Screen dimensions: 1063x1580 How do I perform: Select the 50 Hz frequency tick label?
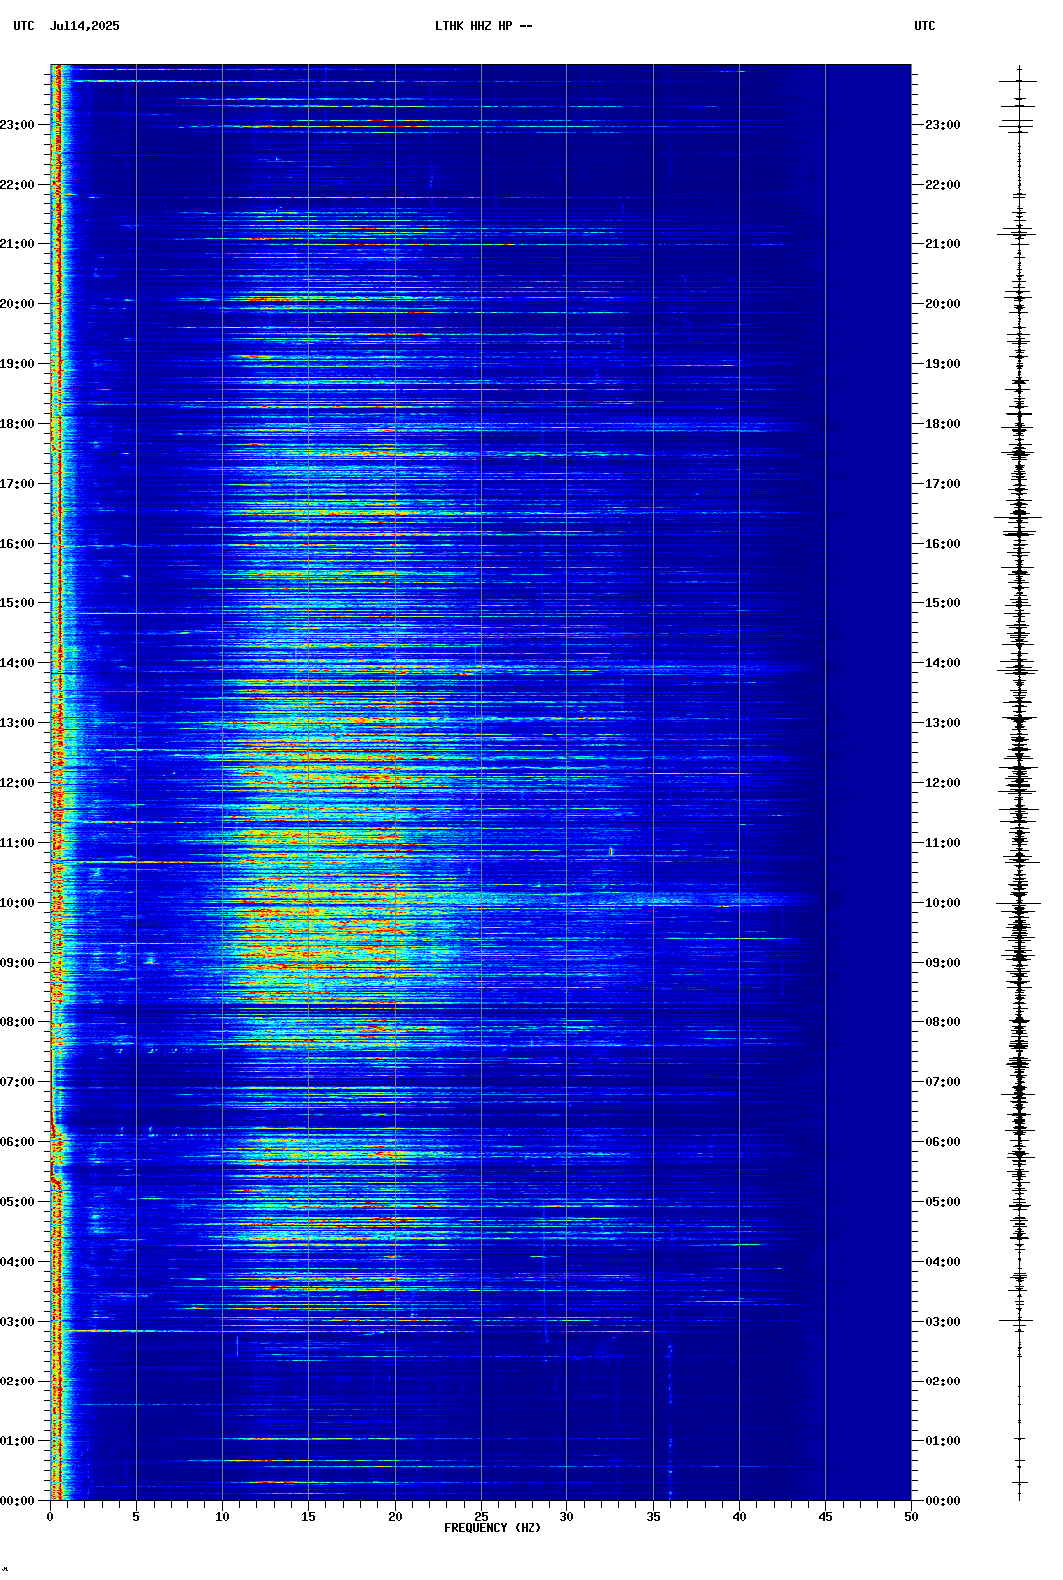click(x=911, y=1517)
